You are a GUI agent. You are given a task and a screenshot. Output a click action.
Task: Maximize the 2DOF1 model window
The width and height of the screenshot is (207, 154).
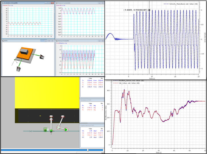(49, 41)
